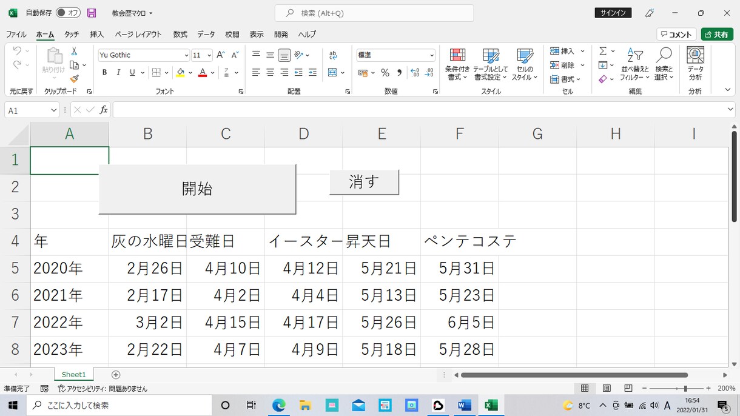
Task: Click the yellow fill color swatch
Action: click(x=180, y=73)
